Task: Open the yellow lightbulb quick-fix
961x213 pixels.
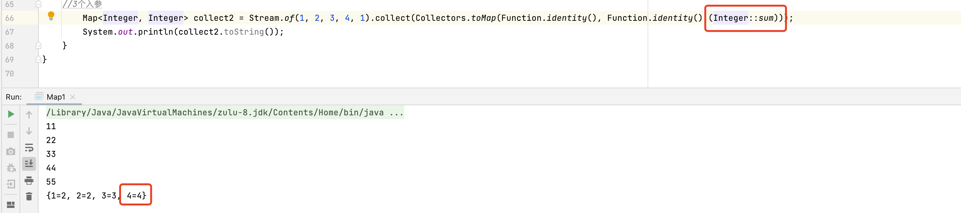Action: (51, 16)
